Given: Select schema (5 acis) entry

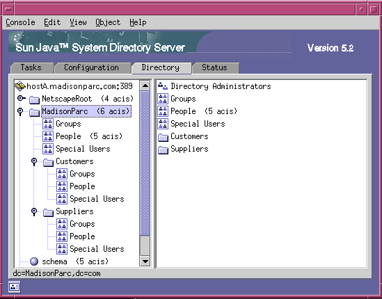Looking at the screenshot, I should 75,261.
